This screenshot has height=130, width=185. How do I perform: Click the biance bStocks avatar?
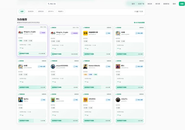(x=85, y=66)
